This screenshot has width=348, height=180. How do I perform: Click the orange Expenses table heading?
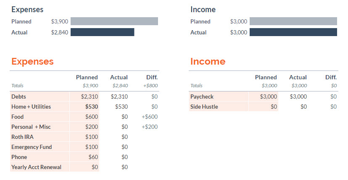pyautogui.click(x=32, y=62)
